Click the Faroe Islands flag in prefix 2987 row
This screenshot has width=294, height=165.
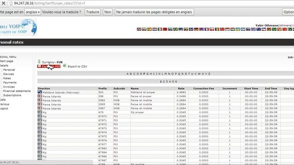click(40, 108)
